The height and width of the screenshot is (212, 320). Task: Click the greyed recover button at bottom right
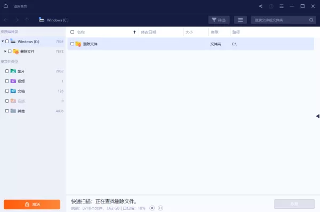[294, 204]
